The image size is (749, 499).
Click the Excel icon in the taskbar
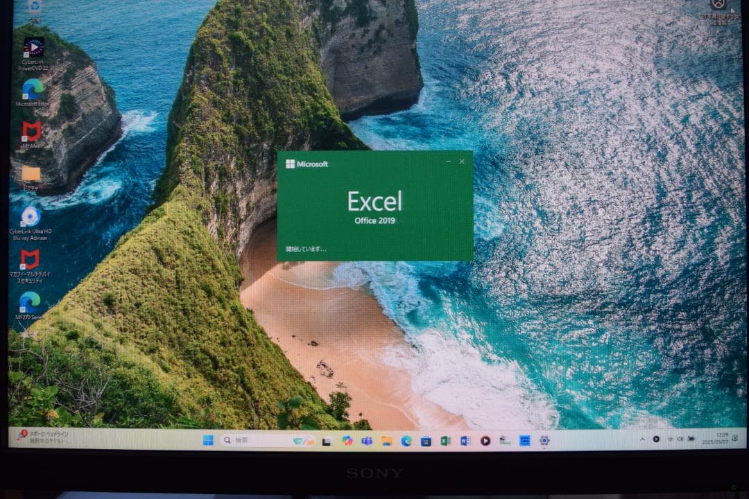(445, 441)
